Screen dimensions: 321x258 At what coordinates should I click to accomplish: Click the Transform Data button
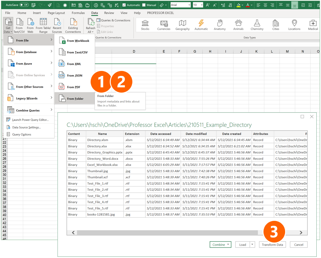pyautogui.click(x=272, y=244)
